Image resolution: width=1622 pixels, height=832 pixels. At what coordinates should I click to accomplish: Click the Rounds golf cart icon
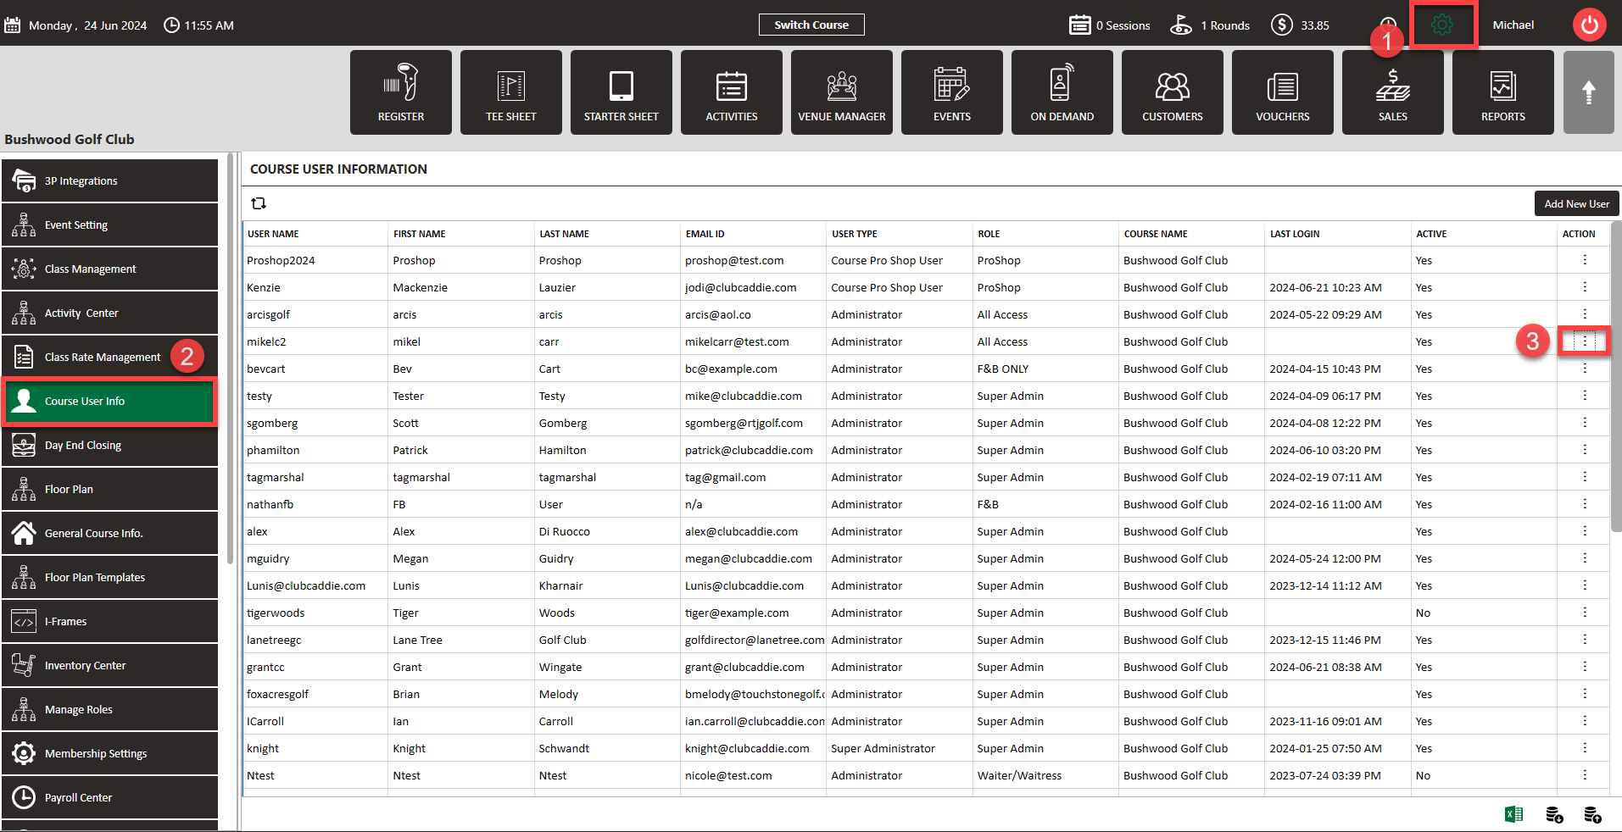click(1181, 25)
